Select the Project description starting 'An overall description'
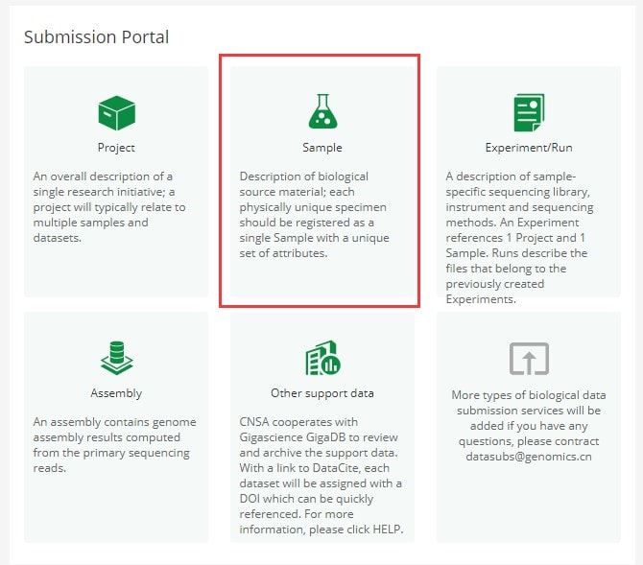This screenshot has width=643, height=565. coord(109,207)
